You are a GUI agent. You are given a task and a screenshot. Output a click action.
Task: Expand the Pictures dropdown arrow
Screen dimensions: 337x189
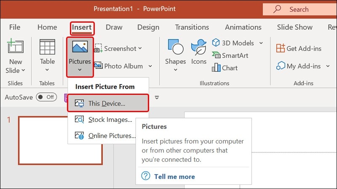(x=80, y=70)
